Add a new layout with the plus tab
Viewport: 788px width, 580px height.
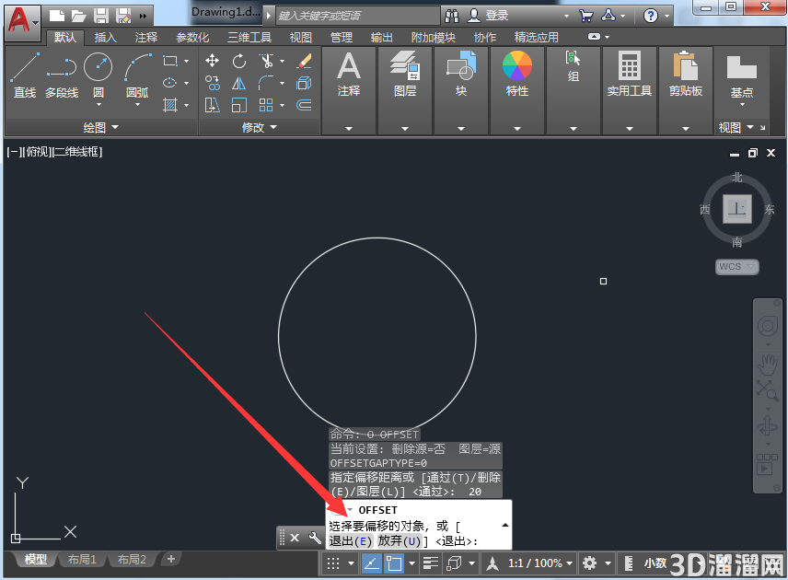tap(171, 559)
